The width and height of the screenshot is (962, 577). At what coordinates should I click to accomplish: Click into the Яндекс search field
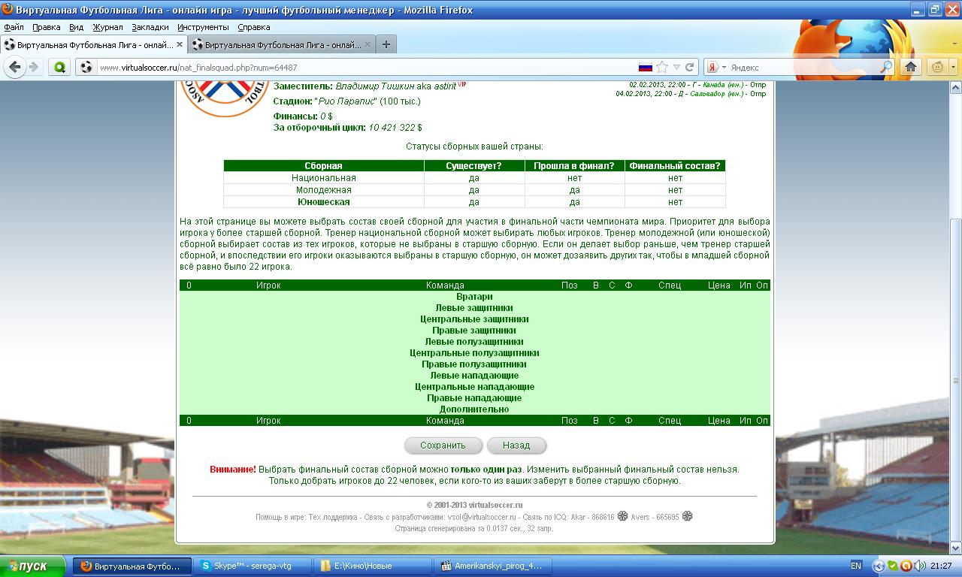point(804,67)
